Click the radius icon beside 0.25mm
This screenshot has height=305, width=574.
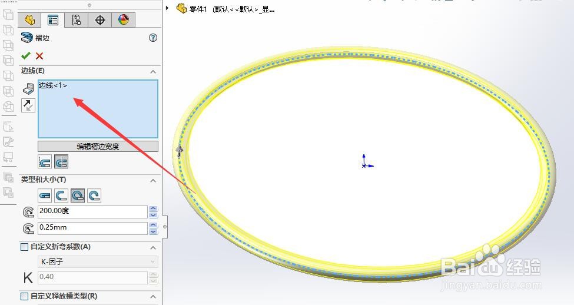28,228
